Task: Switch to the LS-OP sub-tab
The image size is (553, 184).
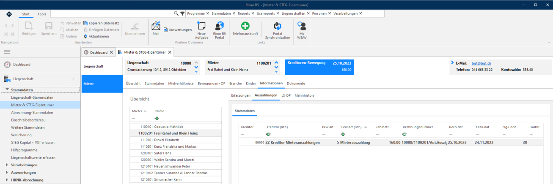Action: pyautogui.click(x=286, y=96)
